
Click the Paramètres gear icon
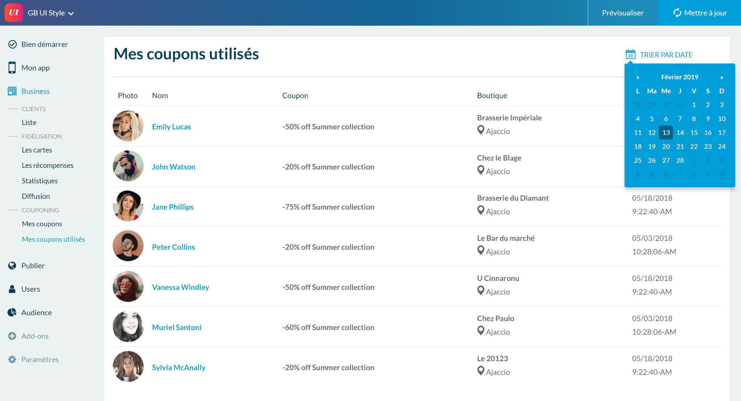tap(12, 359)
